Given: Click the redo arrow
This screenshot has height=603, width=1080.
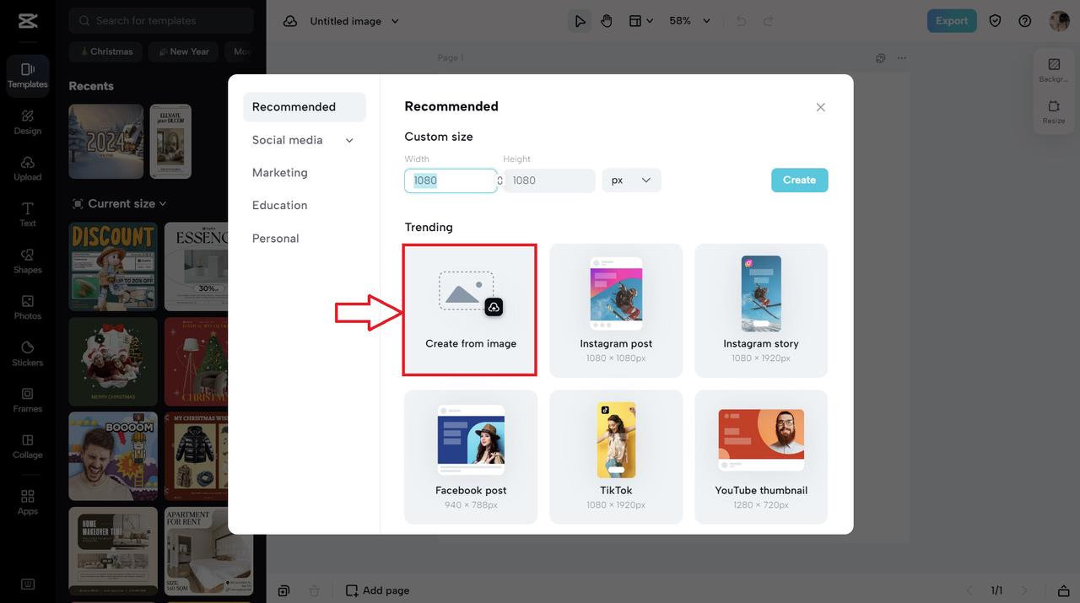Looking at the screenshot, I should click(x=769, y=21).
